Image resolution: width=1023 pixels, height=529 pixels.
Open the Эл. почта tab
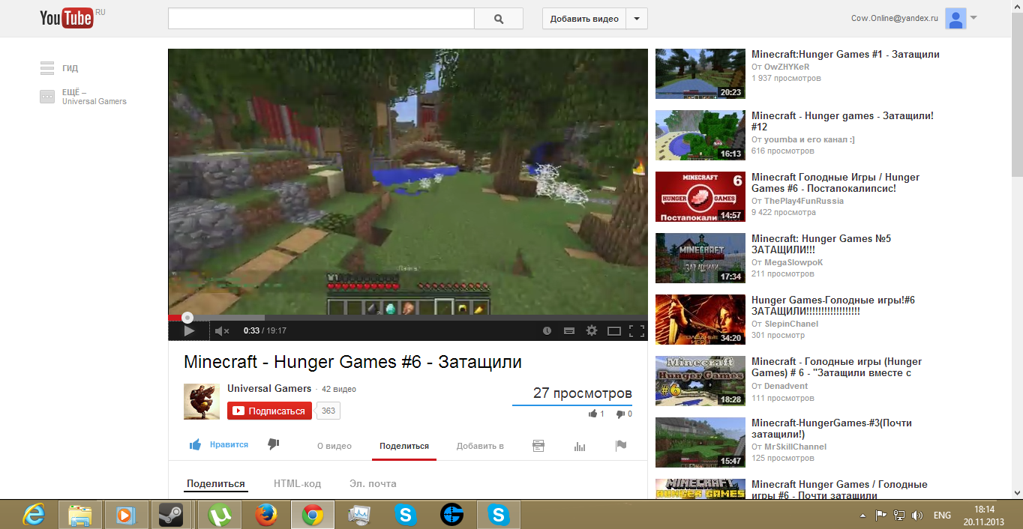pos(373,484)
